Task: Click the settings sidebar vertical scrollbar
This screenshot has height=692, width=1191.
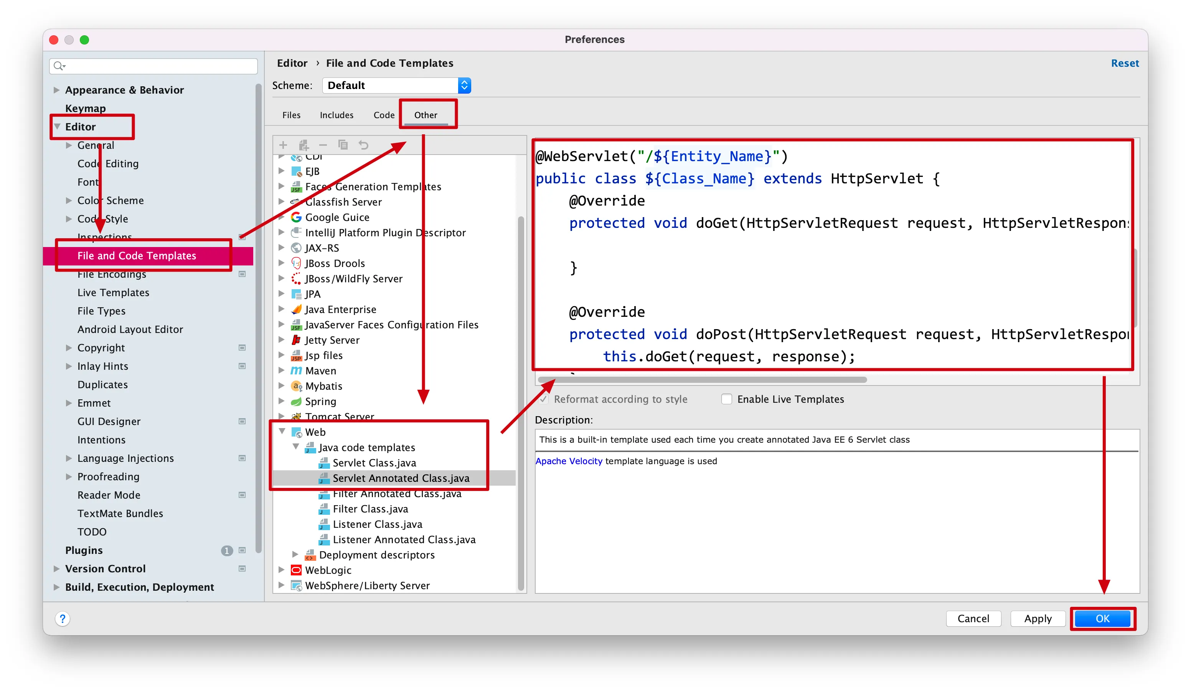Action: (x=259, y=318)
